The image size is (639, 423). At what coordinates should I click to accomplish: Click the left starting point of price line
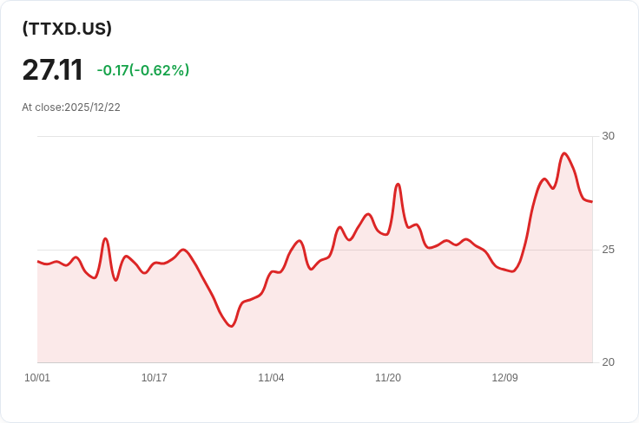38,261
